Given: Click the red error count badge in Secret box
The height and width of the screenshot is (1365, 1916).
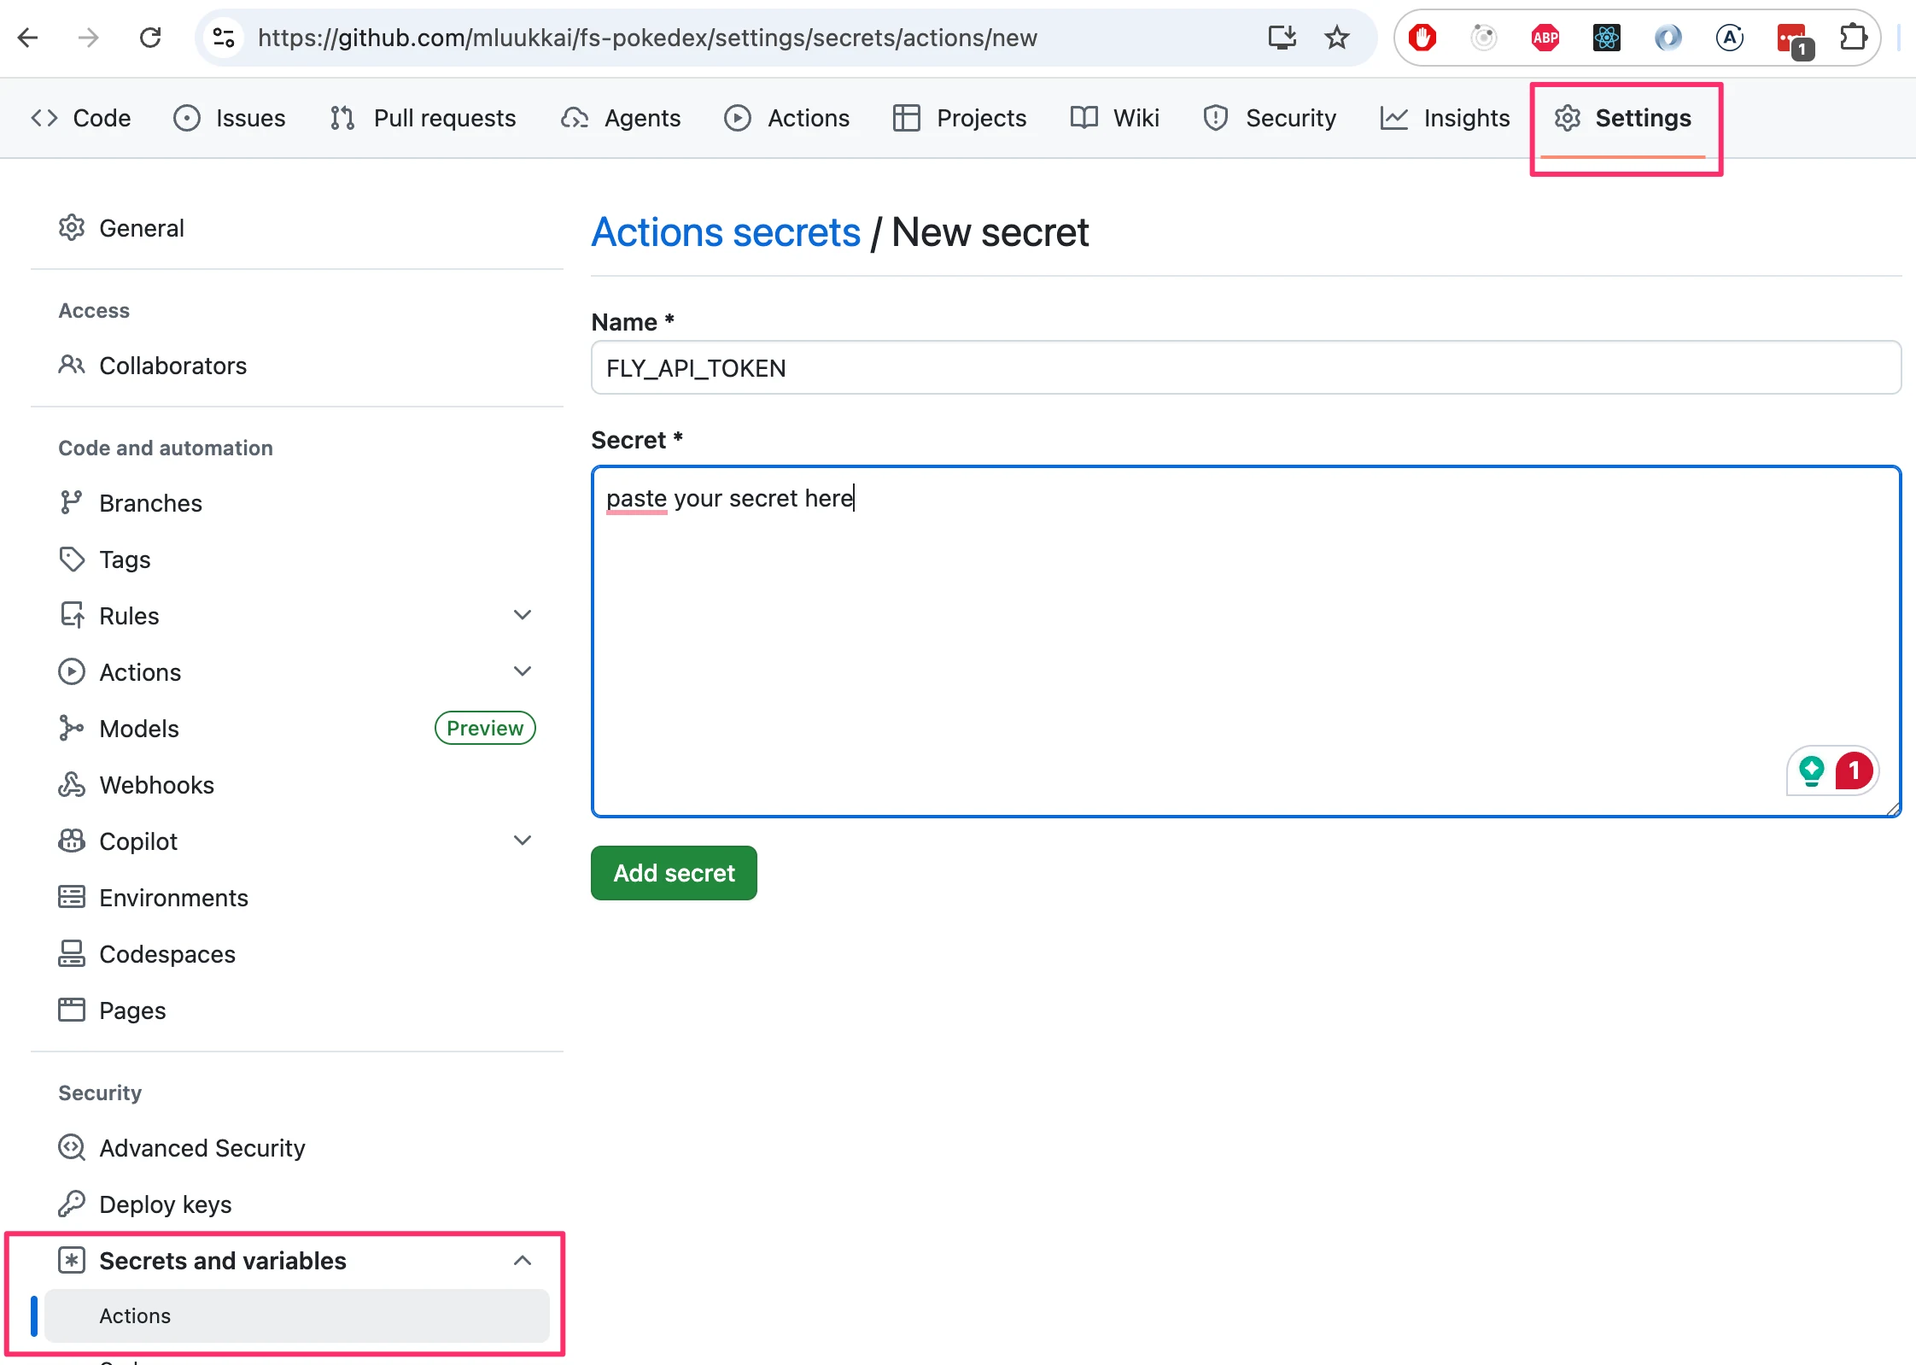Looking at the screenshot, I should (1854, 770).
